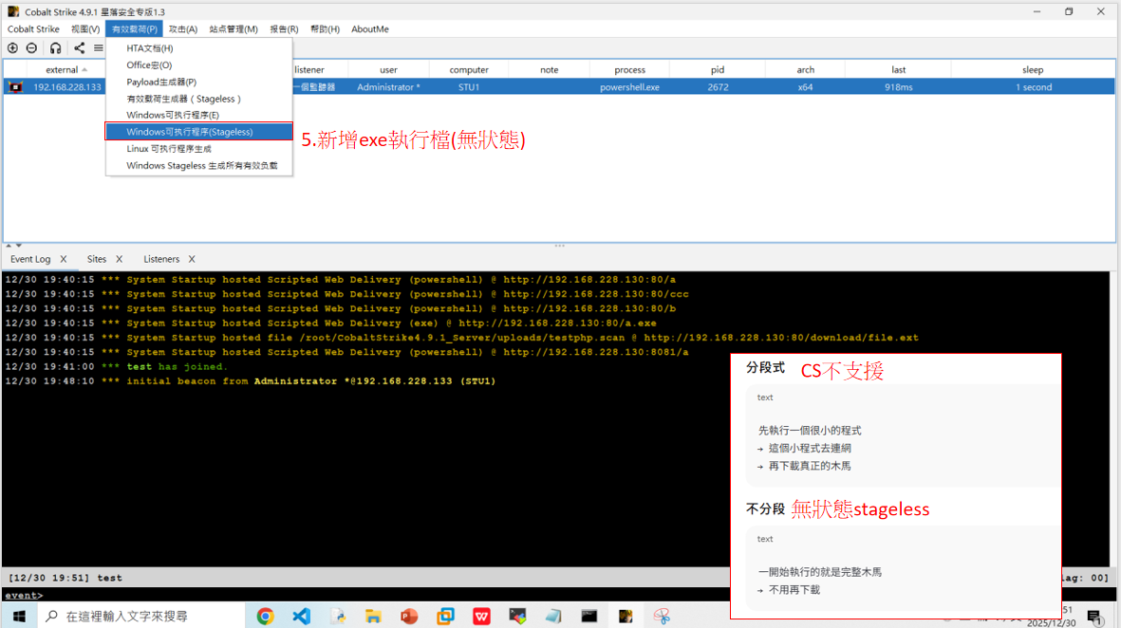The width and height of the screenshot is (1121, 628).
Task: Sort by the note column header
Action: pos(549,70)
